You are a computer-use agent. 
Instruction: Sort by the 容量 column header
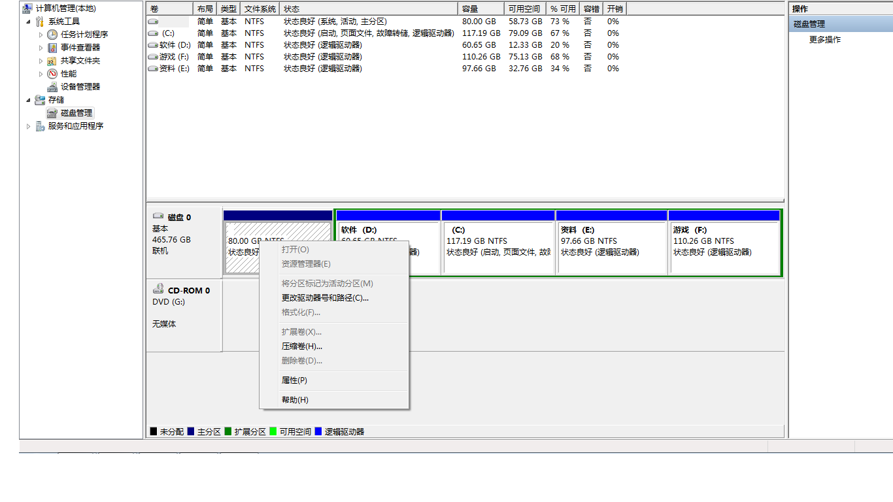(x=481, y=9)
